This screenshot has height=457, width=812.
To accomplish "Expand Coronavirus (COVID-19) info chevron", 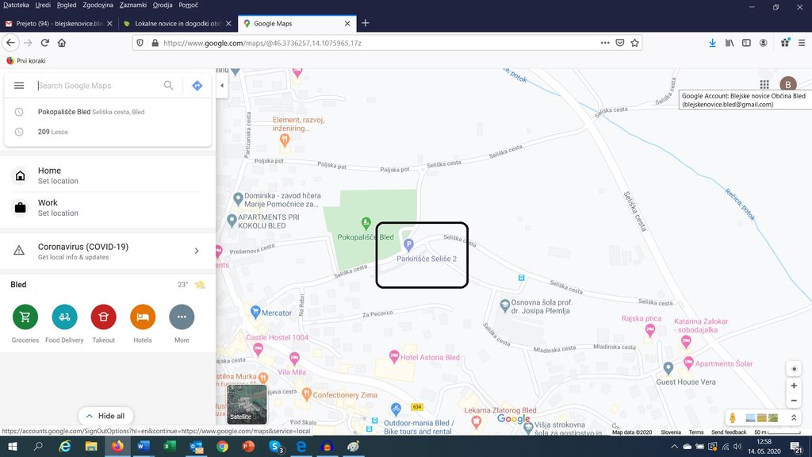I will [197, 251].
